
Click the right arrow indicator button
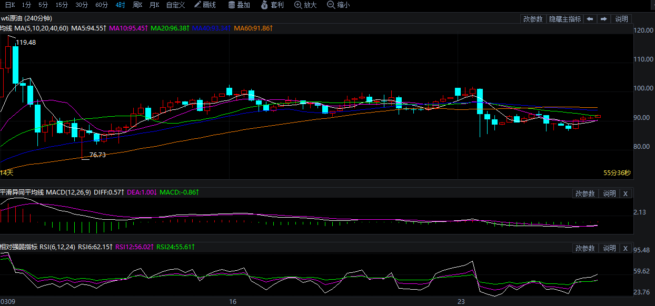pos(604,19)
